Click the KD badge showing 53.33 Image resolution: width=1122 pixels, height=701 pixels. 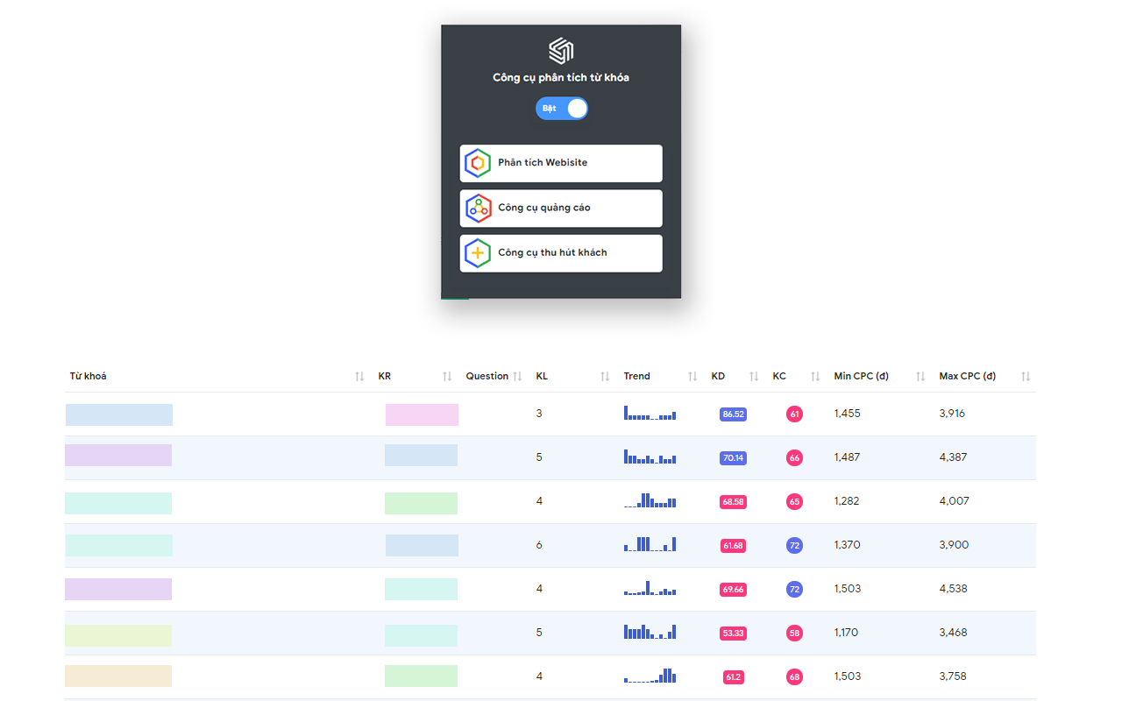click(734, 634)
